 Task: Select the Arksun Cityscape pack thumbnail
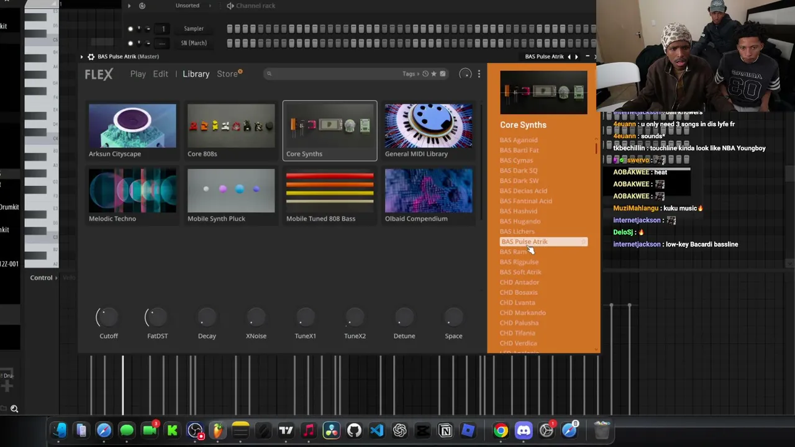coord(132,126)
